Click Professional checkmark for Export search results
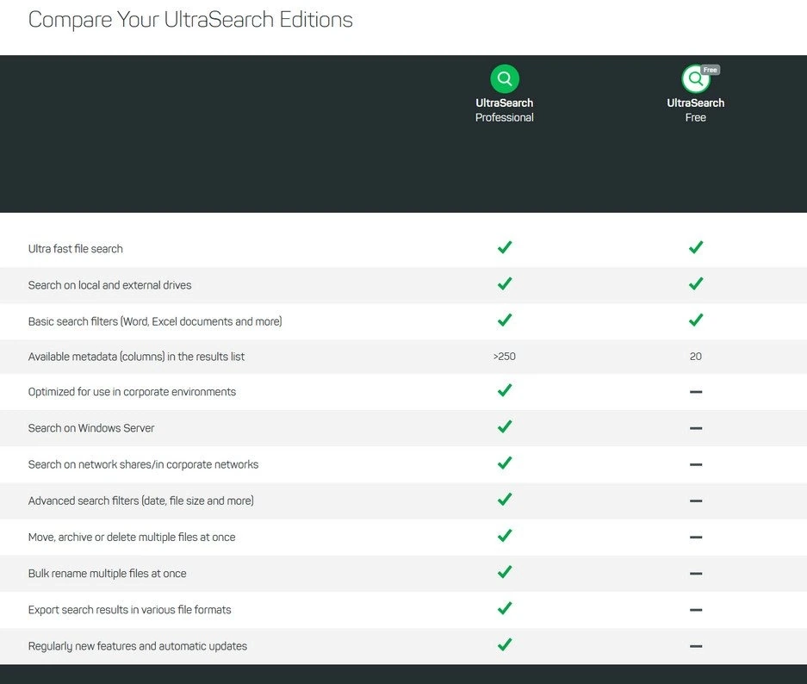This screenshot has width=807, height=684. [x=505, y=608]
